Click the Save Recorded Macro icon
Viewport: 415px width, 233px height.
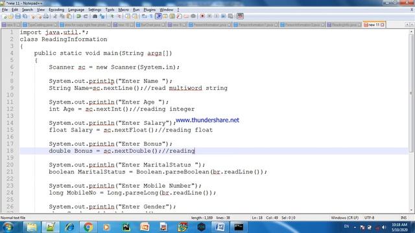click(231, 16)
